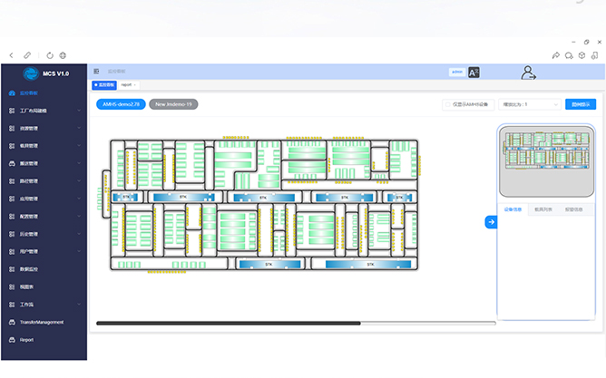The image size is (606, 378).
Task: Click the cube icon at top right
Action: [x=582, y=55]
